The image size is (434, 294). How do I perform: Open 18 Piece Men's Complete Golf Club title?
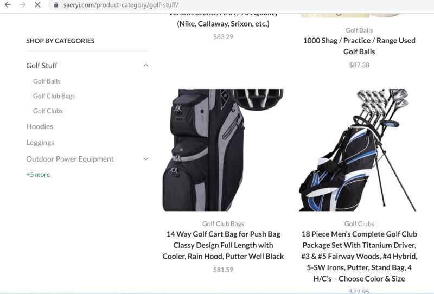point(359,257)
